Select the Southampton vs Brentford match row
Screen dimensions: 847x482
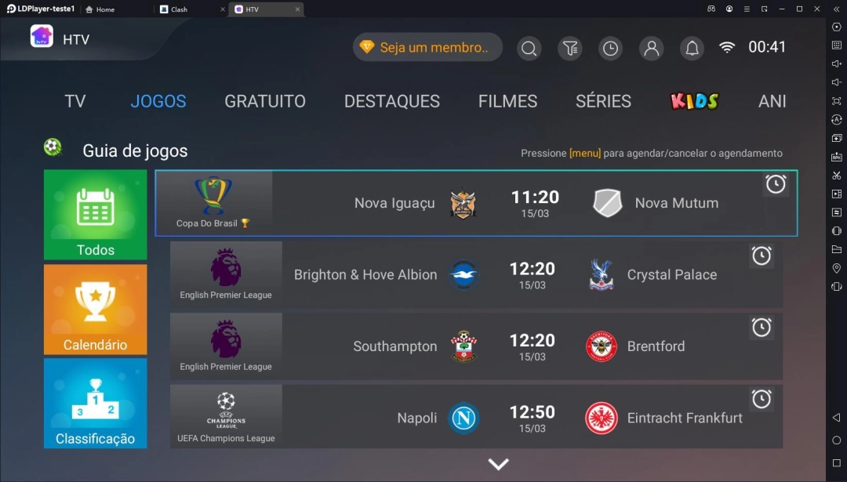(476, 346)
